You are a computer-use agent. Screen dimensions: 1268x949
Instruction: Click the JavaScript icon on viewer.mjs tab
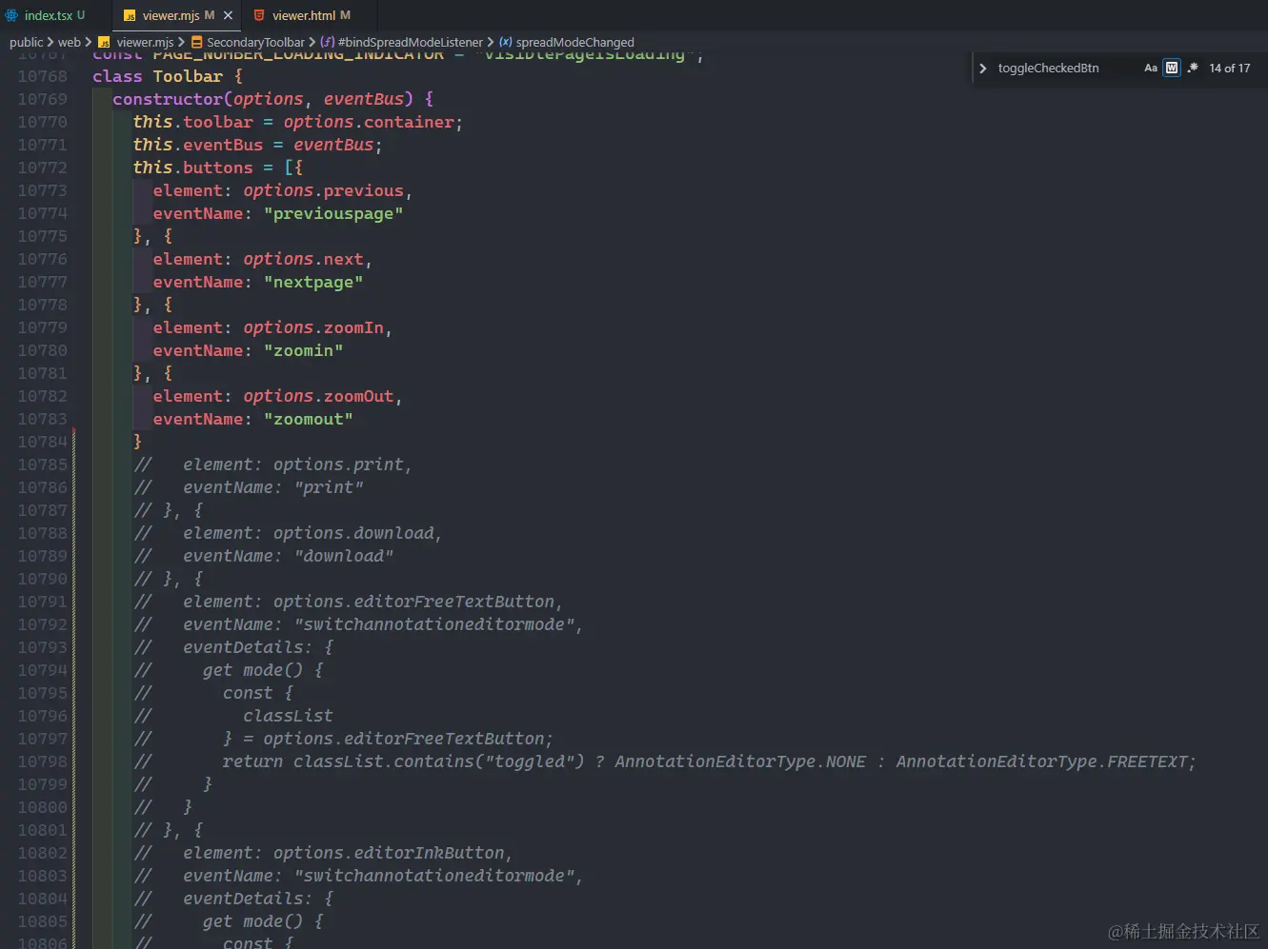click(x=131, y=15)
